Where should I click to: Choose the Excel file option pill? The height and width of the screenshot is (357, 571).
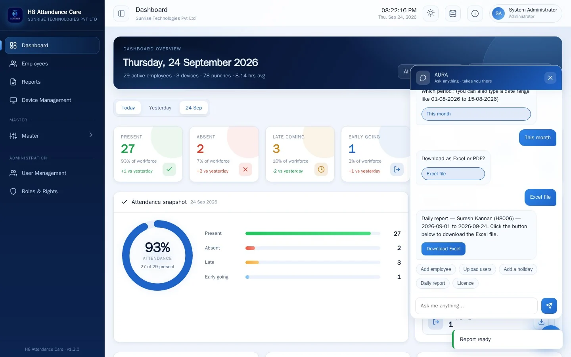pos(453,174)
